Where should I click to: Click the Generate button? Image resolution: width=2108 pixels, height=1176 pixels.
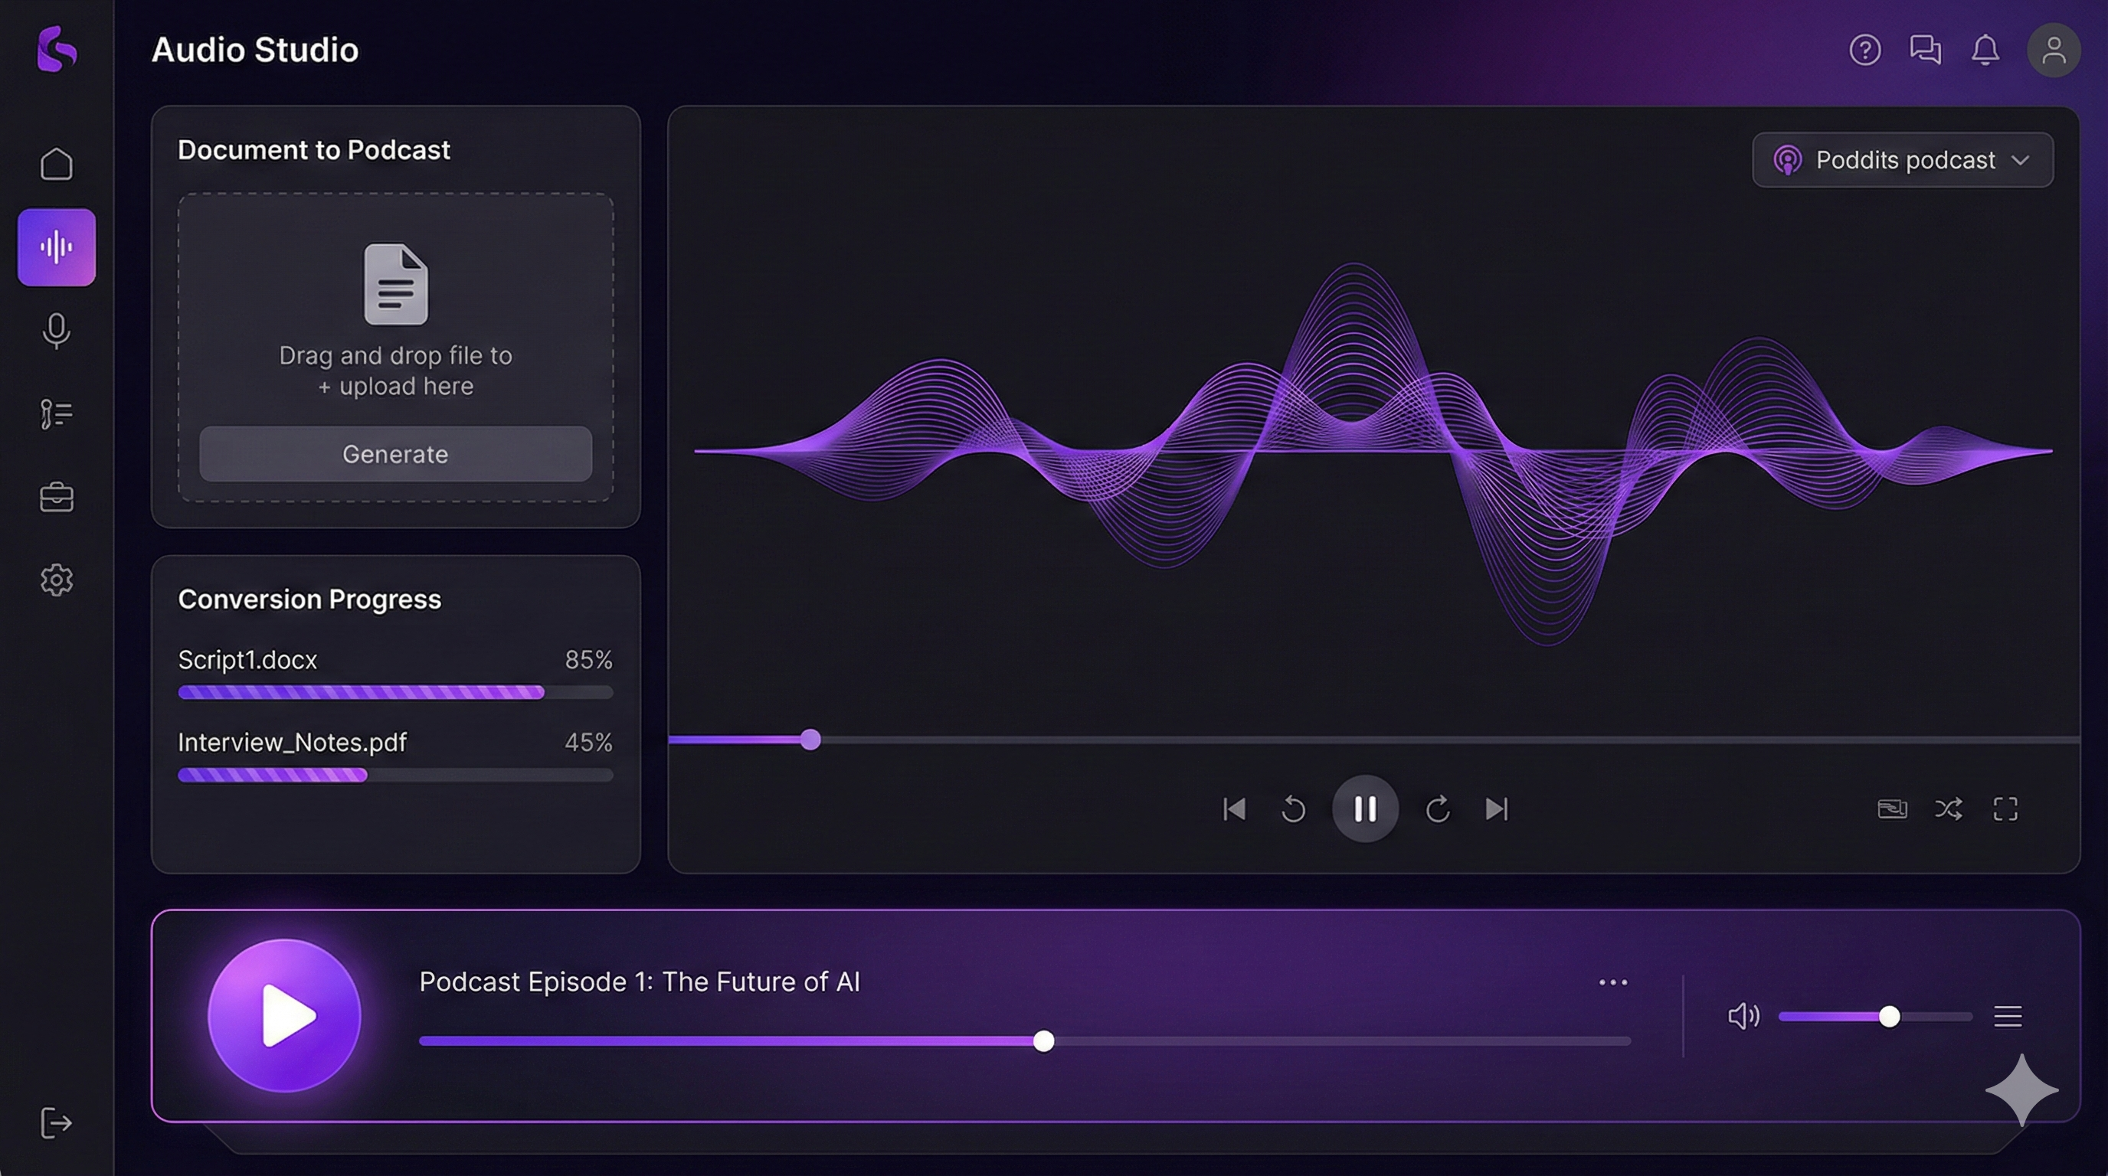tap(395, 454)
